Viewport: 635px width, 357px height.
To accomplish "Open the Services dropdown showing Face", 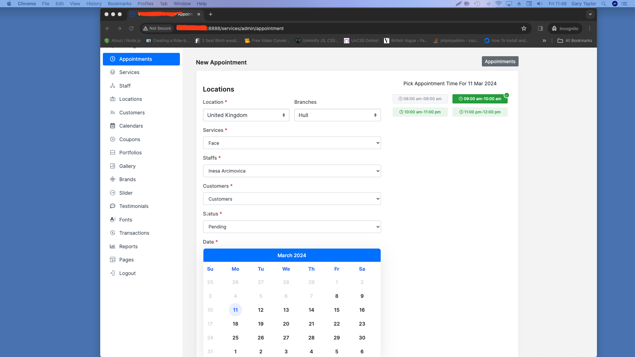I will point(292,143).
